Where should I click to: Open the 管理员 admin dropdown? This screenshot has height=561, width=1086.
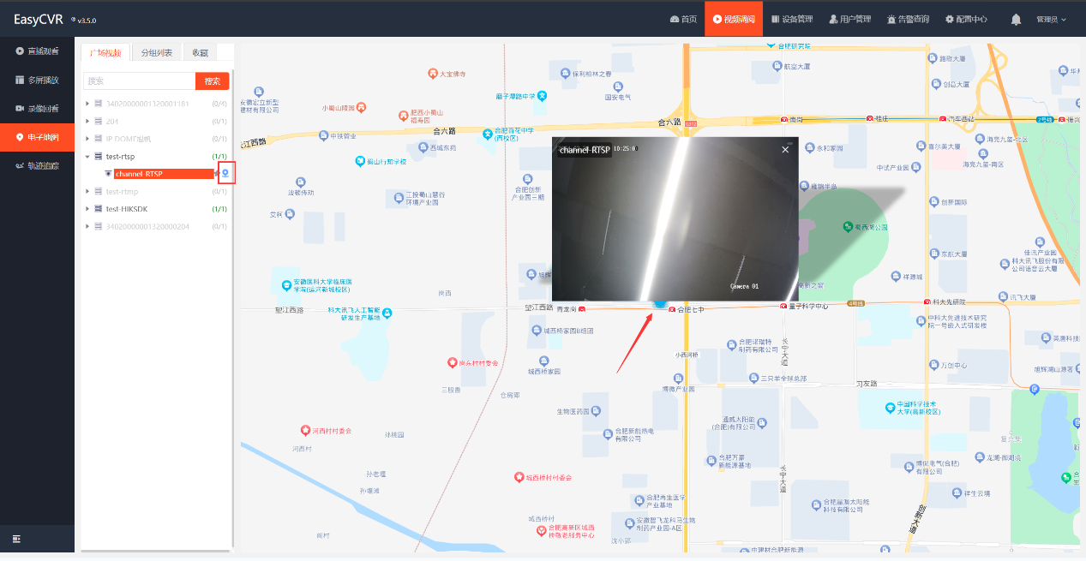tap(1051, 19)
